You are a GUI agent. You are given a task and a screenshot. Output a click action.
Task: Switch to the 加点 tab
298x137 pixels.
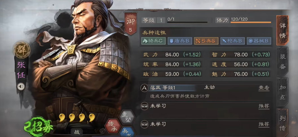[x=282, y=92]
